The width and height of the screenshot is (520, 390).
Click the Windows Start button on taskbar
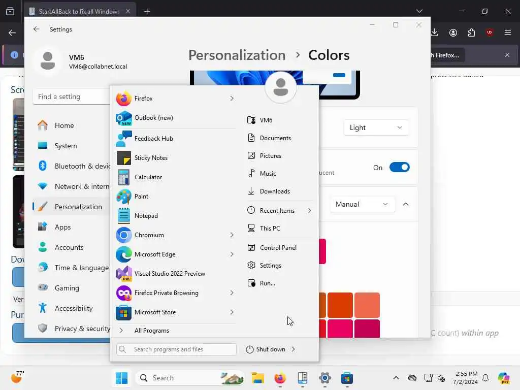click(x=122, y=378)
